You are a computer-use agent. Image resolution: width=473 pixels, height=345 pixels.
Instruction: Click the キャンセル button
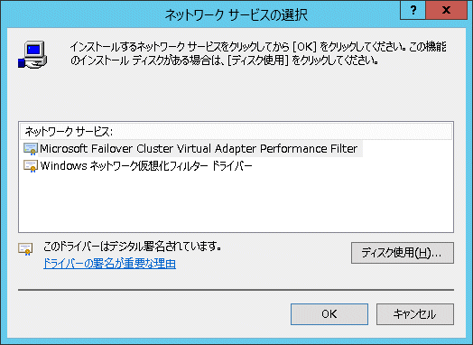click(415, 314)
